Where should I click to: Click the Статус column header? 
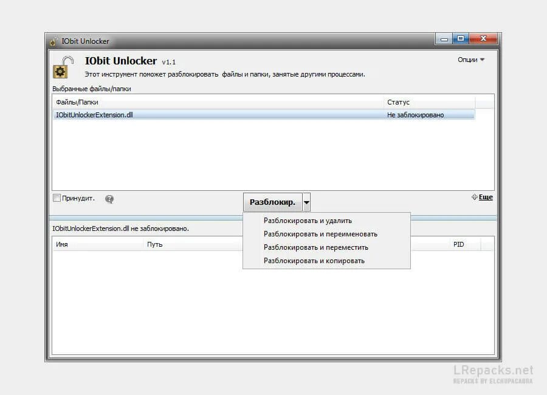pos(429,102)
